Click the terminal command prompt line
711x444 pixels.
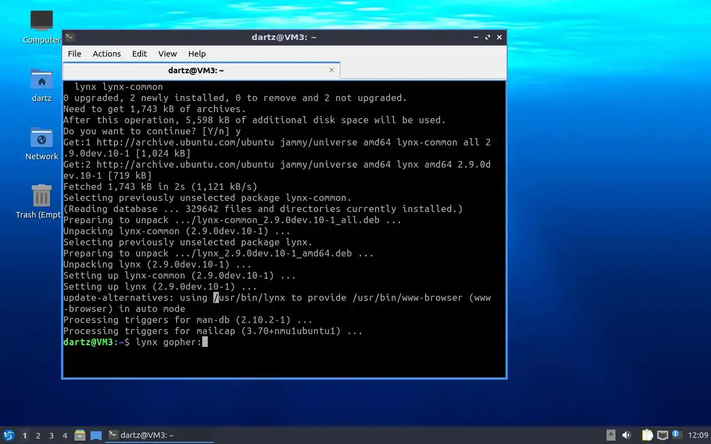[136, 342]
